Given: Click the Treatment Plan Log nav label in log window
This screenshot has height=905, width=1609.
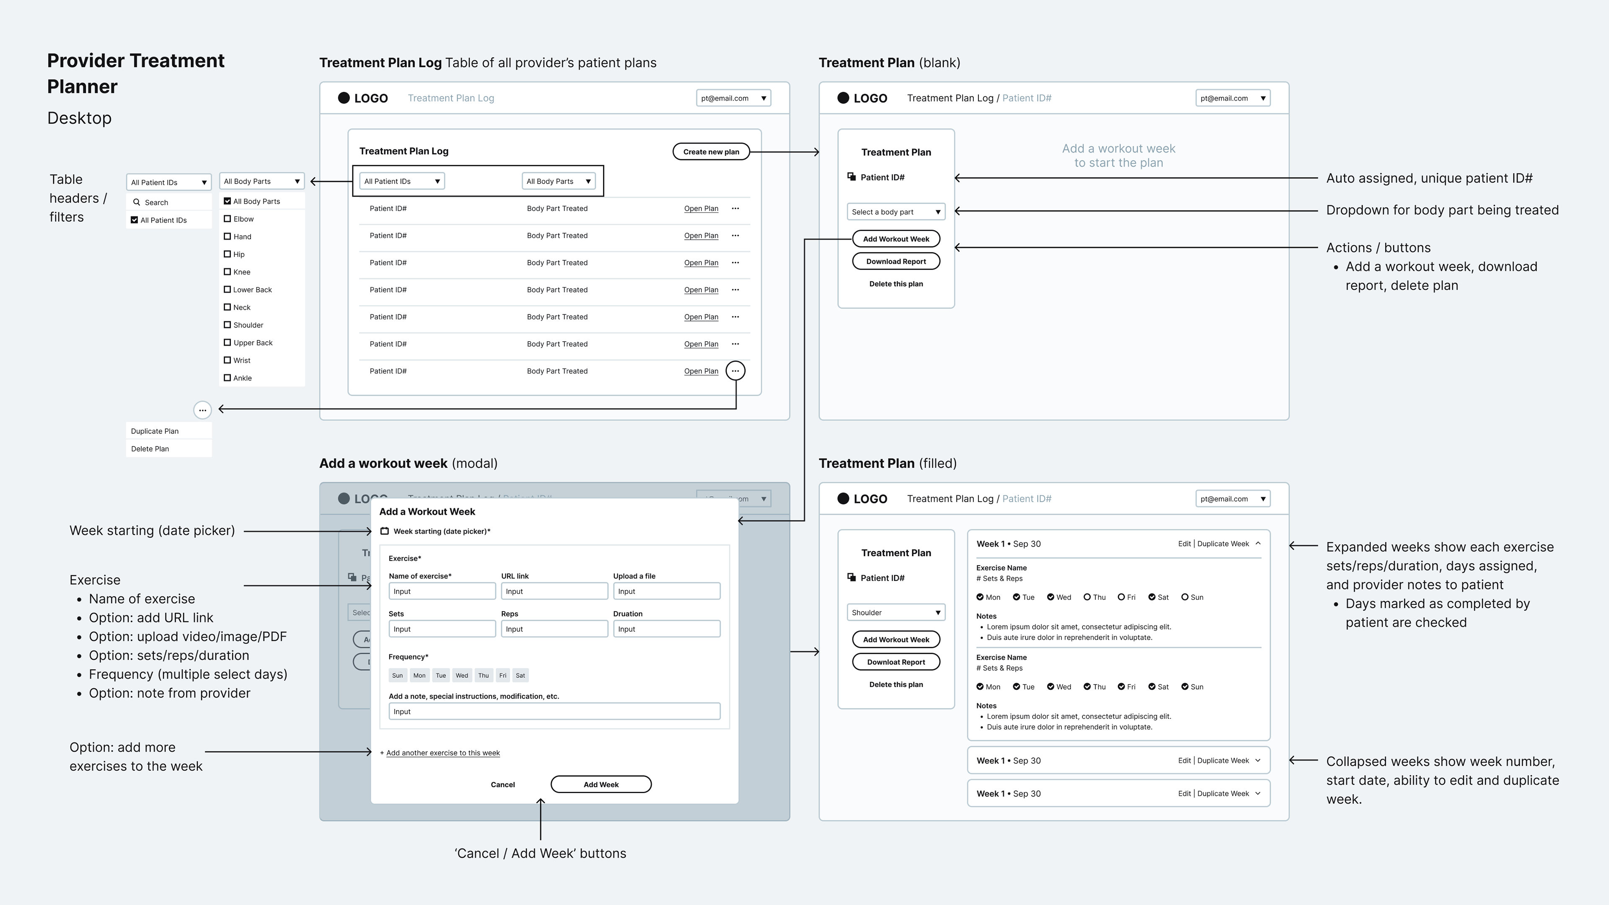Looking at the screenshot, I should click(451, 98).
